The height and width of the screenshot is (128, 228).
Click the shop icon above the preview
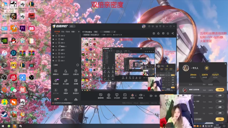pos(154,33)
